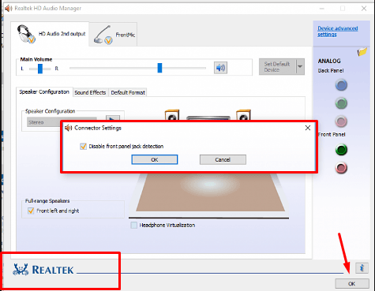375x291 pixels.
Task: Open the Sound Effects tab
Action: (90, 92)
